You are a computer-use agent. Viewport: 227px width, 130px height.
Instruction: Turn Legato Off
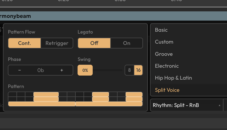[x=94, y=43]
